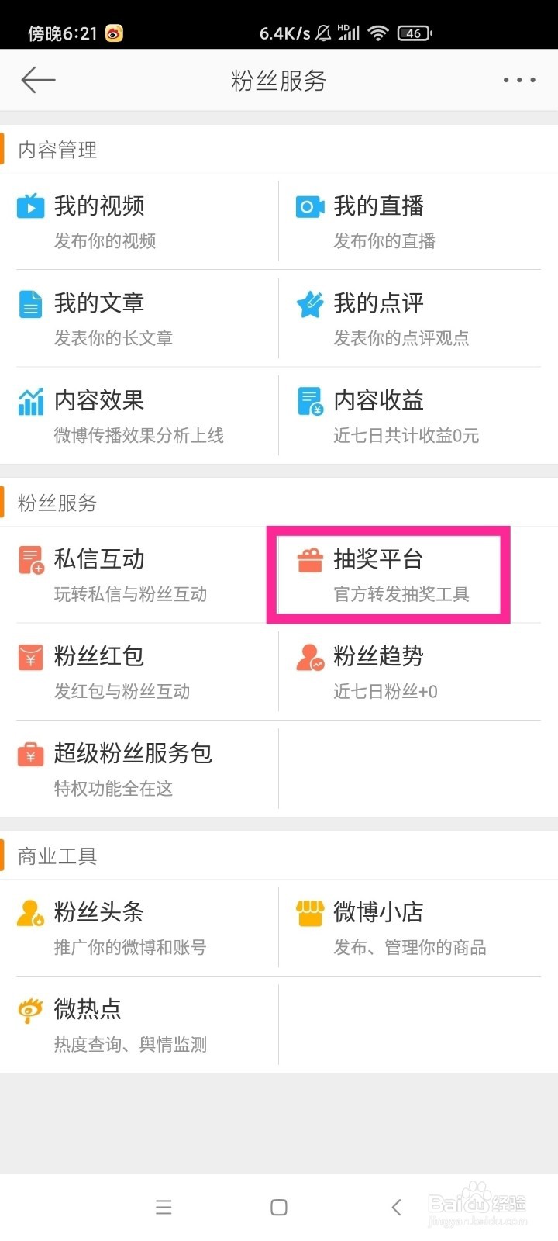Tap the 粉丝红包 red envelope icon

click(x=31, y=657)
